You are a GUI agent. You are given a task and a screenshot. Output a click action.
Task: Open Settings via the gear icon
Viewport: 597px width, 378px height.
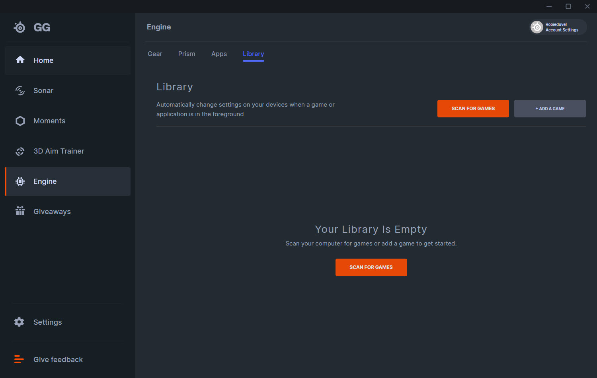point(19,322)
